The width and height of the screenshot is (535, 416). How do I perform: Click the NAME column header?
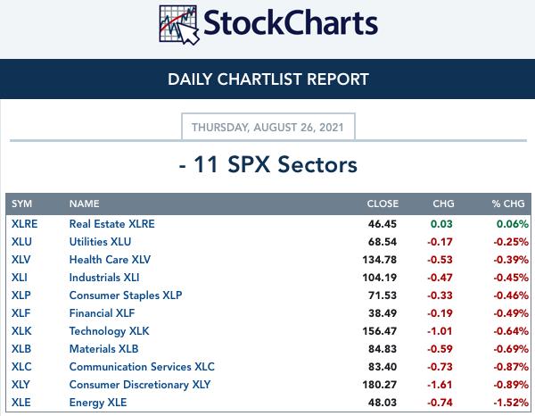[x=85, y=204]
